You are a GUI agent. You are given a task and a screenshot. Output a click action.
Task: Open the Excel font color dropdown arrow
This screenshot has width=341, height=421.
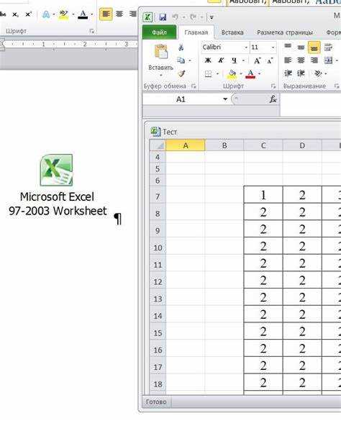click(x=260, y=73)
